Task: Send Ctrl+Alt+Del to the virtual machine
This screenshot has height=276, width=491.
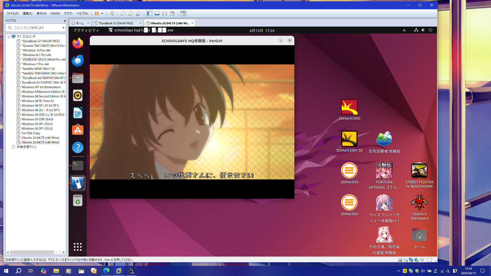Action: [x=112, y=14]
